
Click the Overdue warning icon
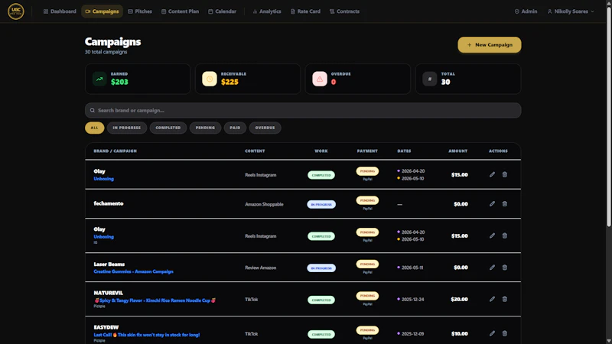tap(320, 79)
